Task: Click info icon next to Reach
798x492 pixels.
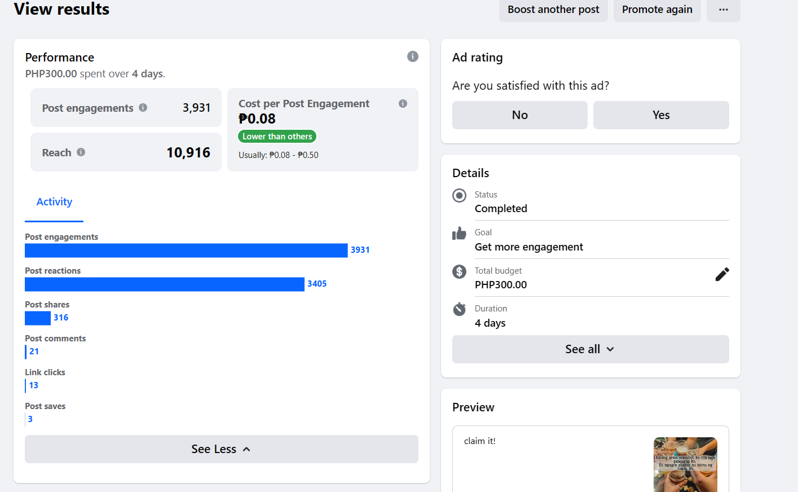Action: 81,152
